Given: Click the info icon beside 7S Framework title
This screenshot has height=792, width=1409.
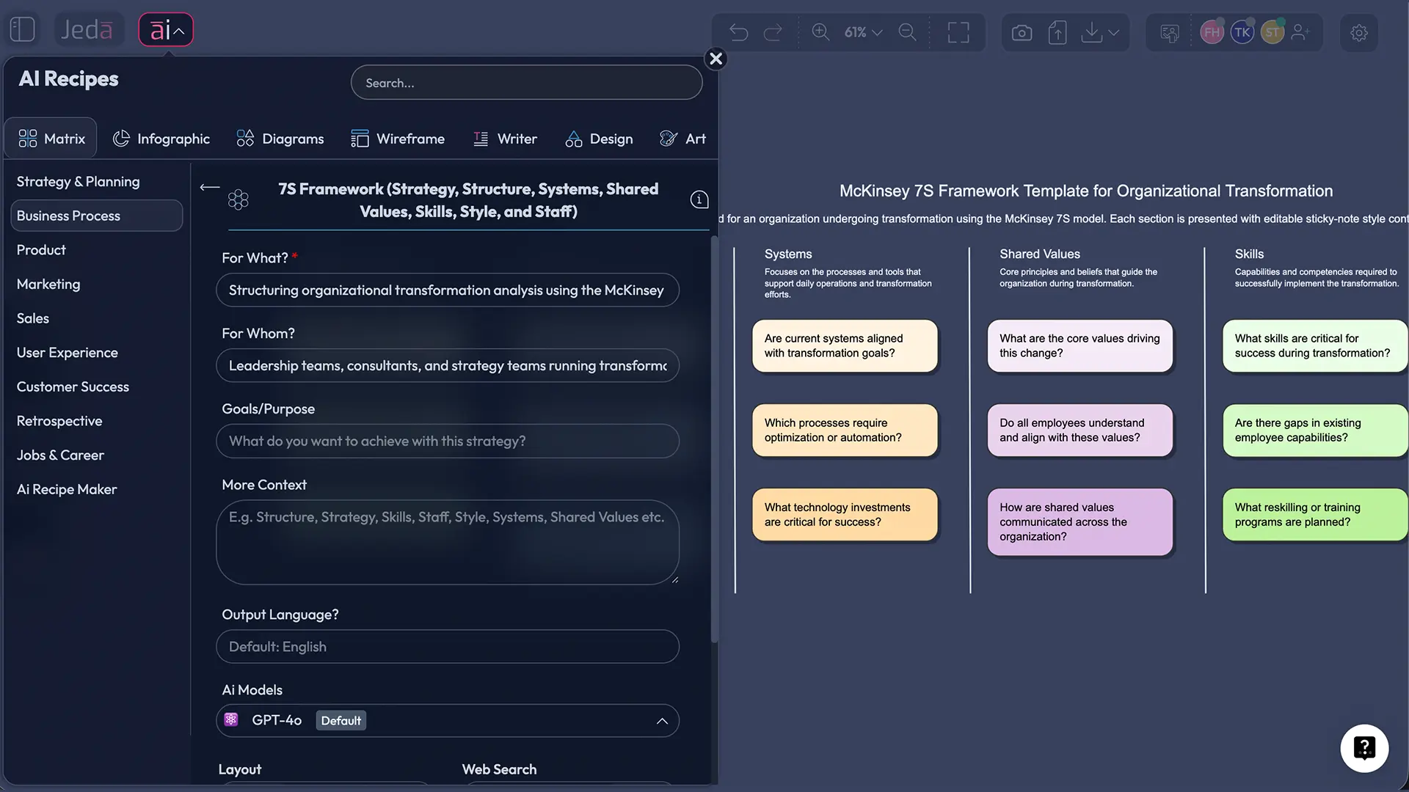Looking at the screenshot, I should [x=699, y=199].
